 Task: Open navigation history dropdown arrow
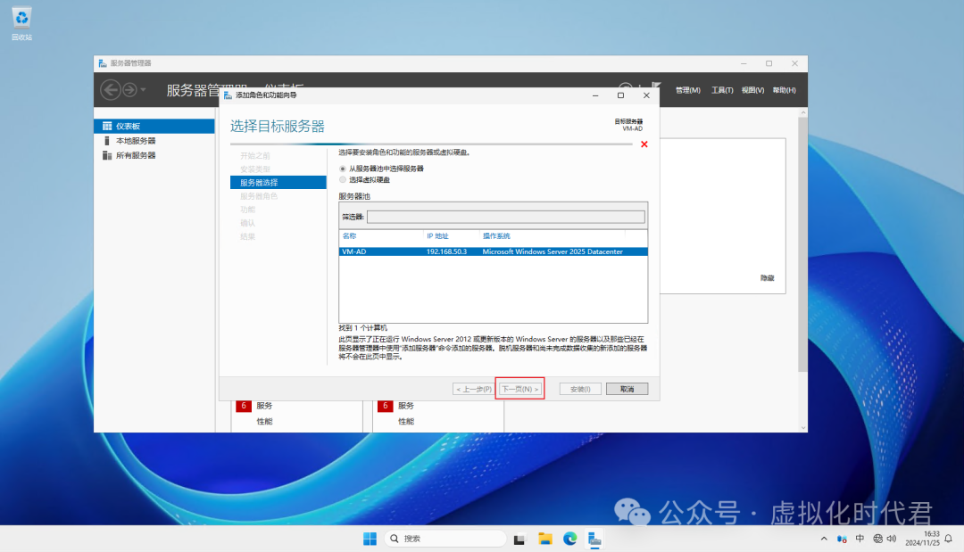pos(143,90)
